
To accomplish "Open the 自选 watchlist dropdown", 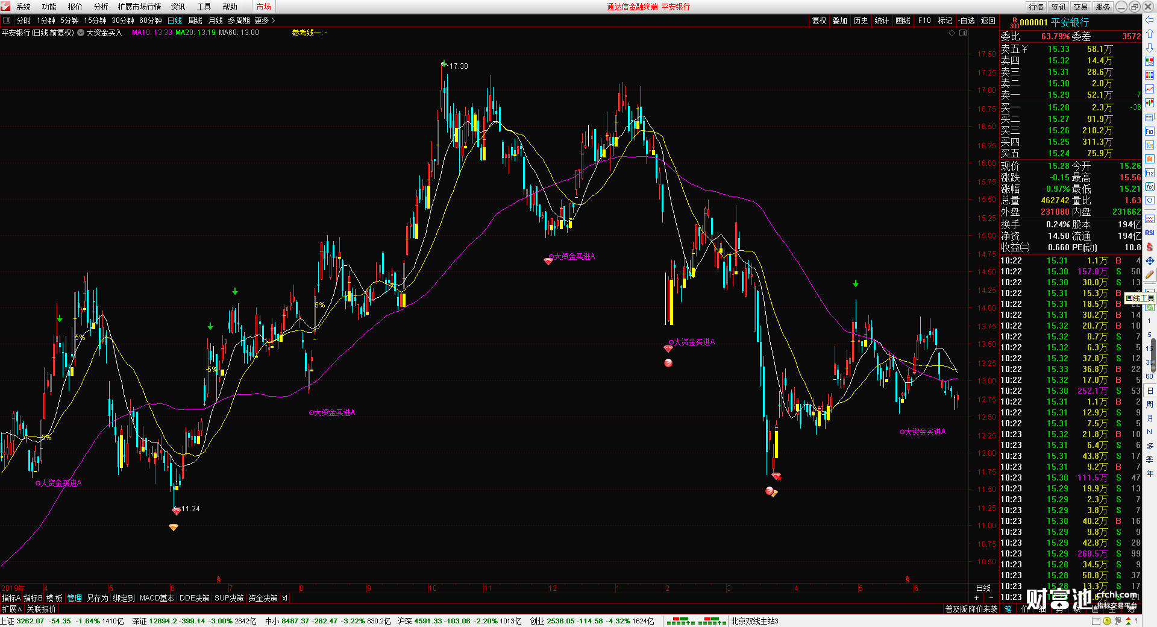I will [966, 20].
